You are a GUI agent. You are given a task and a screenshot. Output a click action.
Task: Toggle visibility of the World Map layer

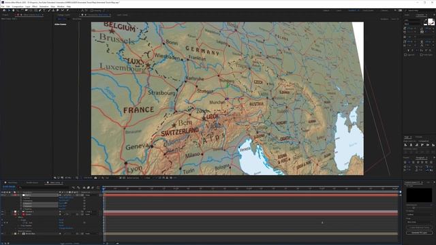click(x=2, y=233)
